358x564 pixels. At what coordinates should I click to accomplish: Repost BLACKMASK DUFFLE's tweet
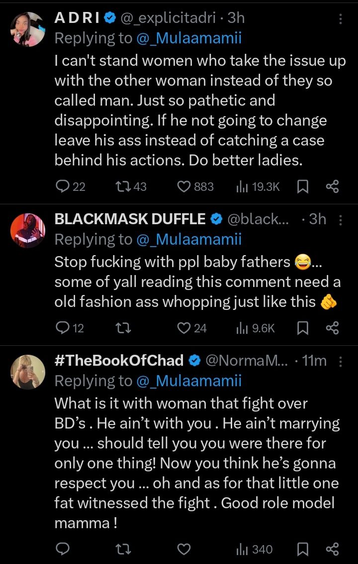pos(121,328)
